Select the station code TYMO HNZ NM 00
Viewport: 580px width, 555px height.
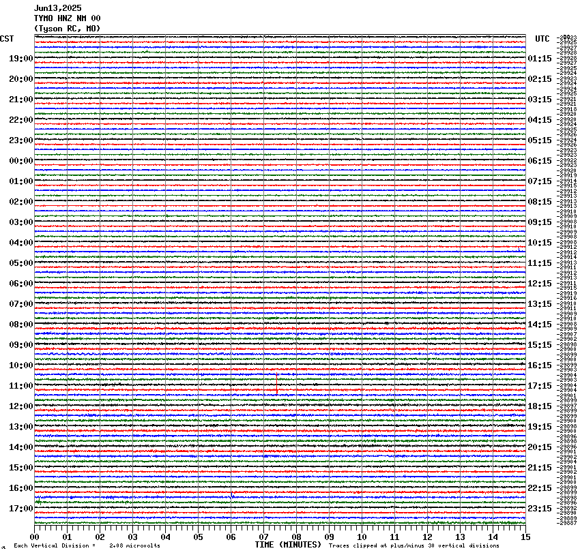click(x=67, y=18)
